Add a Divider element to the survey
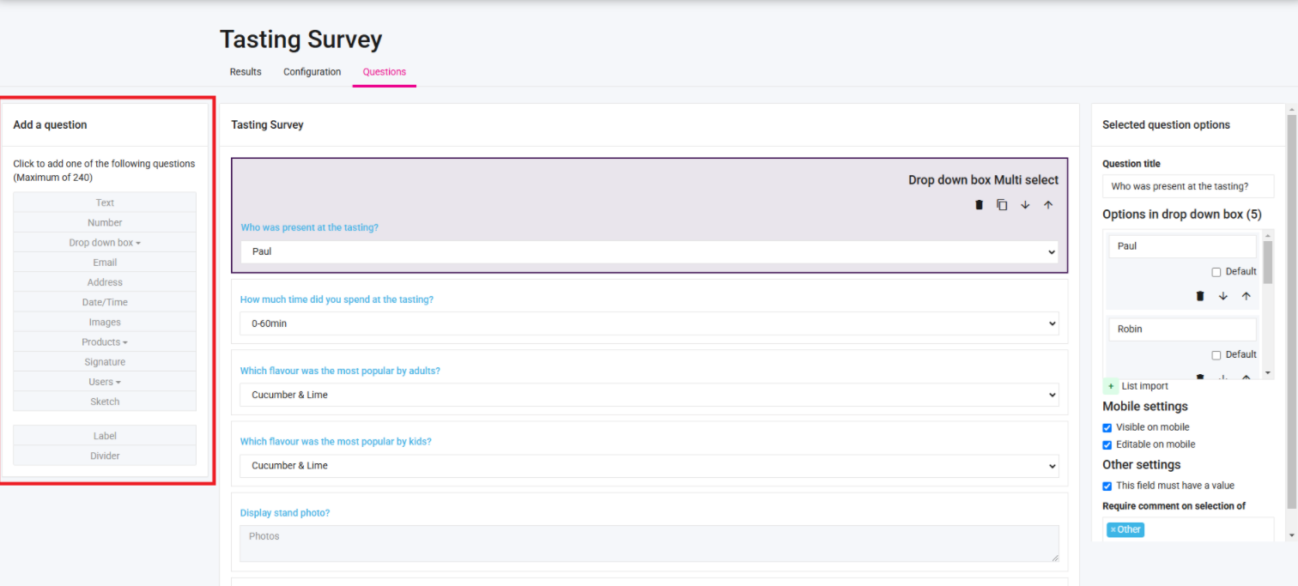 point(105,456)
